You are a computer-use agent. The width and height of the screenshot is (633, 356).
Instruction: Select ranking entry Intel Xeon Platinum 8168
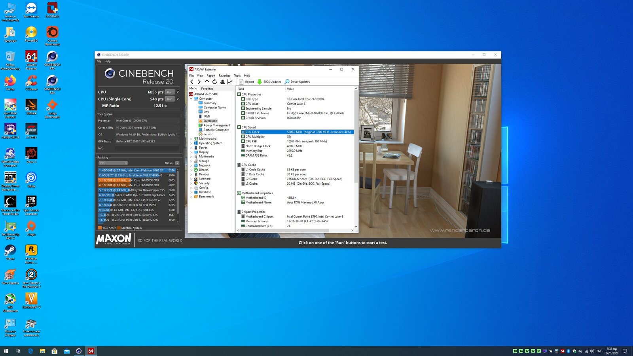point(137,170)
